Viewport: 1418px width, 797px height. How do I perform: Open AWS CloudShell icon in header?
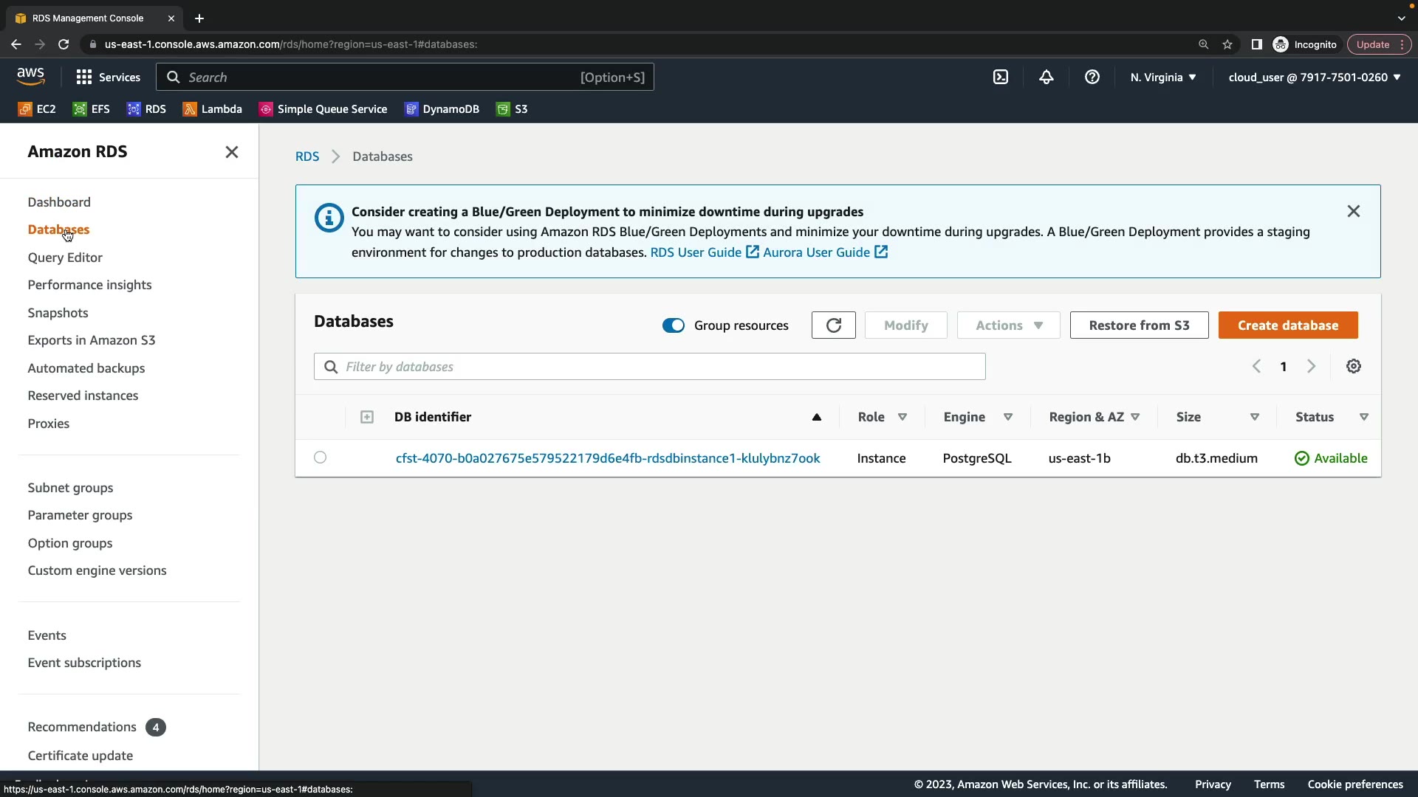[1000, 77]
